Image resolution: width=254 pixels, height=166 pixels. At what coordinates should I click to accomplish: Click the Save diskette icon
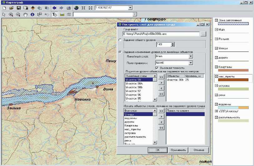pos(18,7)
